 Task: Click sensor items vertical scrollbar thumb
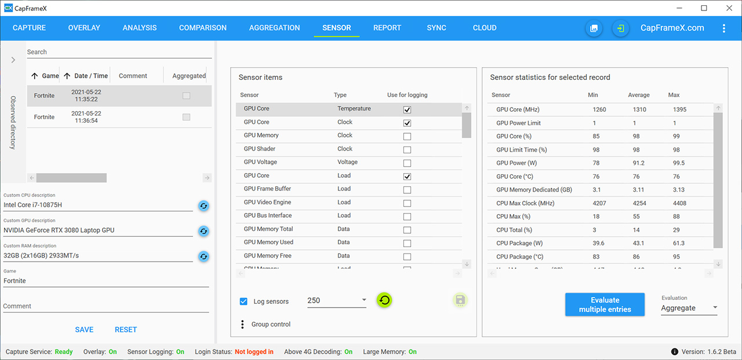tap(467, 125)
